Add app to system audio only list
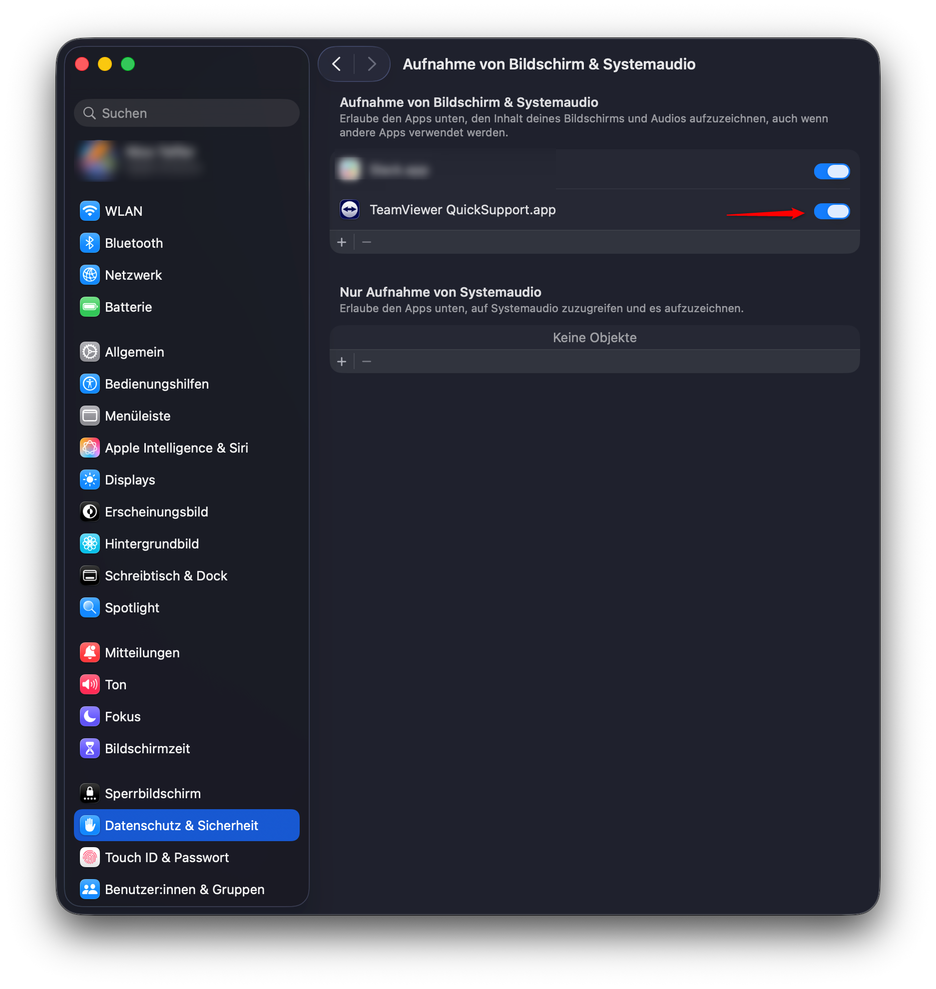936x989 pixels. coord(342,362)
